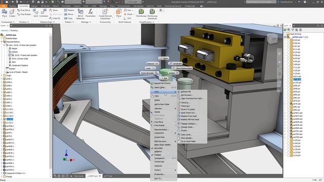Open the Parameters fx tool

coord(91,13)
